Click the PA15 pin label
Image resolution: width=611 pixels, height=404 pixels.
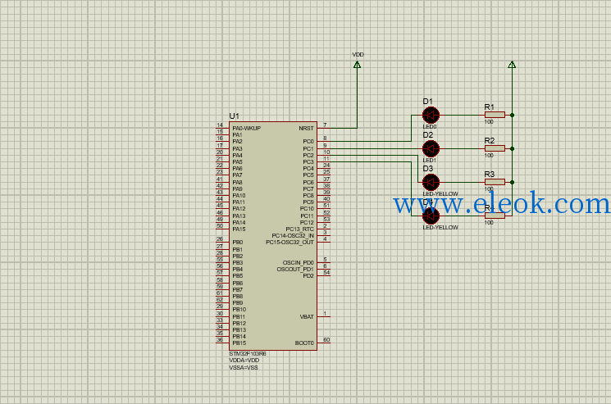point(239,229)
